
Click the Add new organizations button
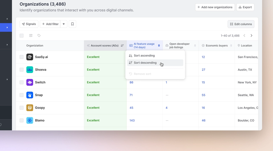click(215, 7)
